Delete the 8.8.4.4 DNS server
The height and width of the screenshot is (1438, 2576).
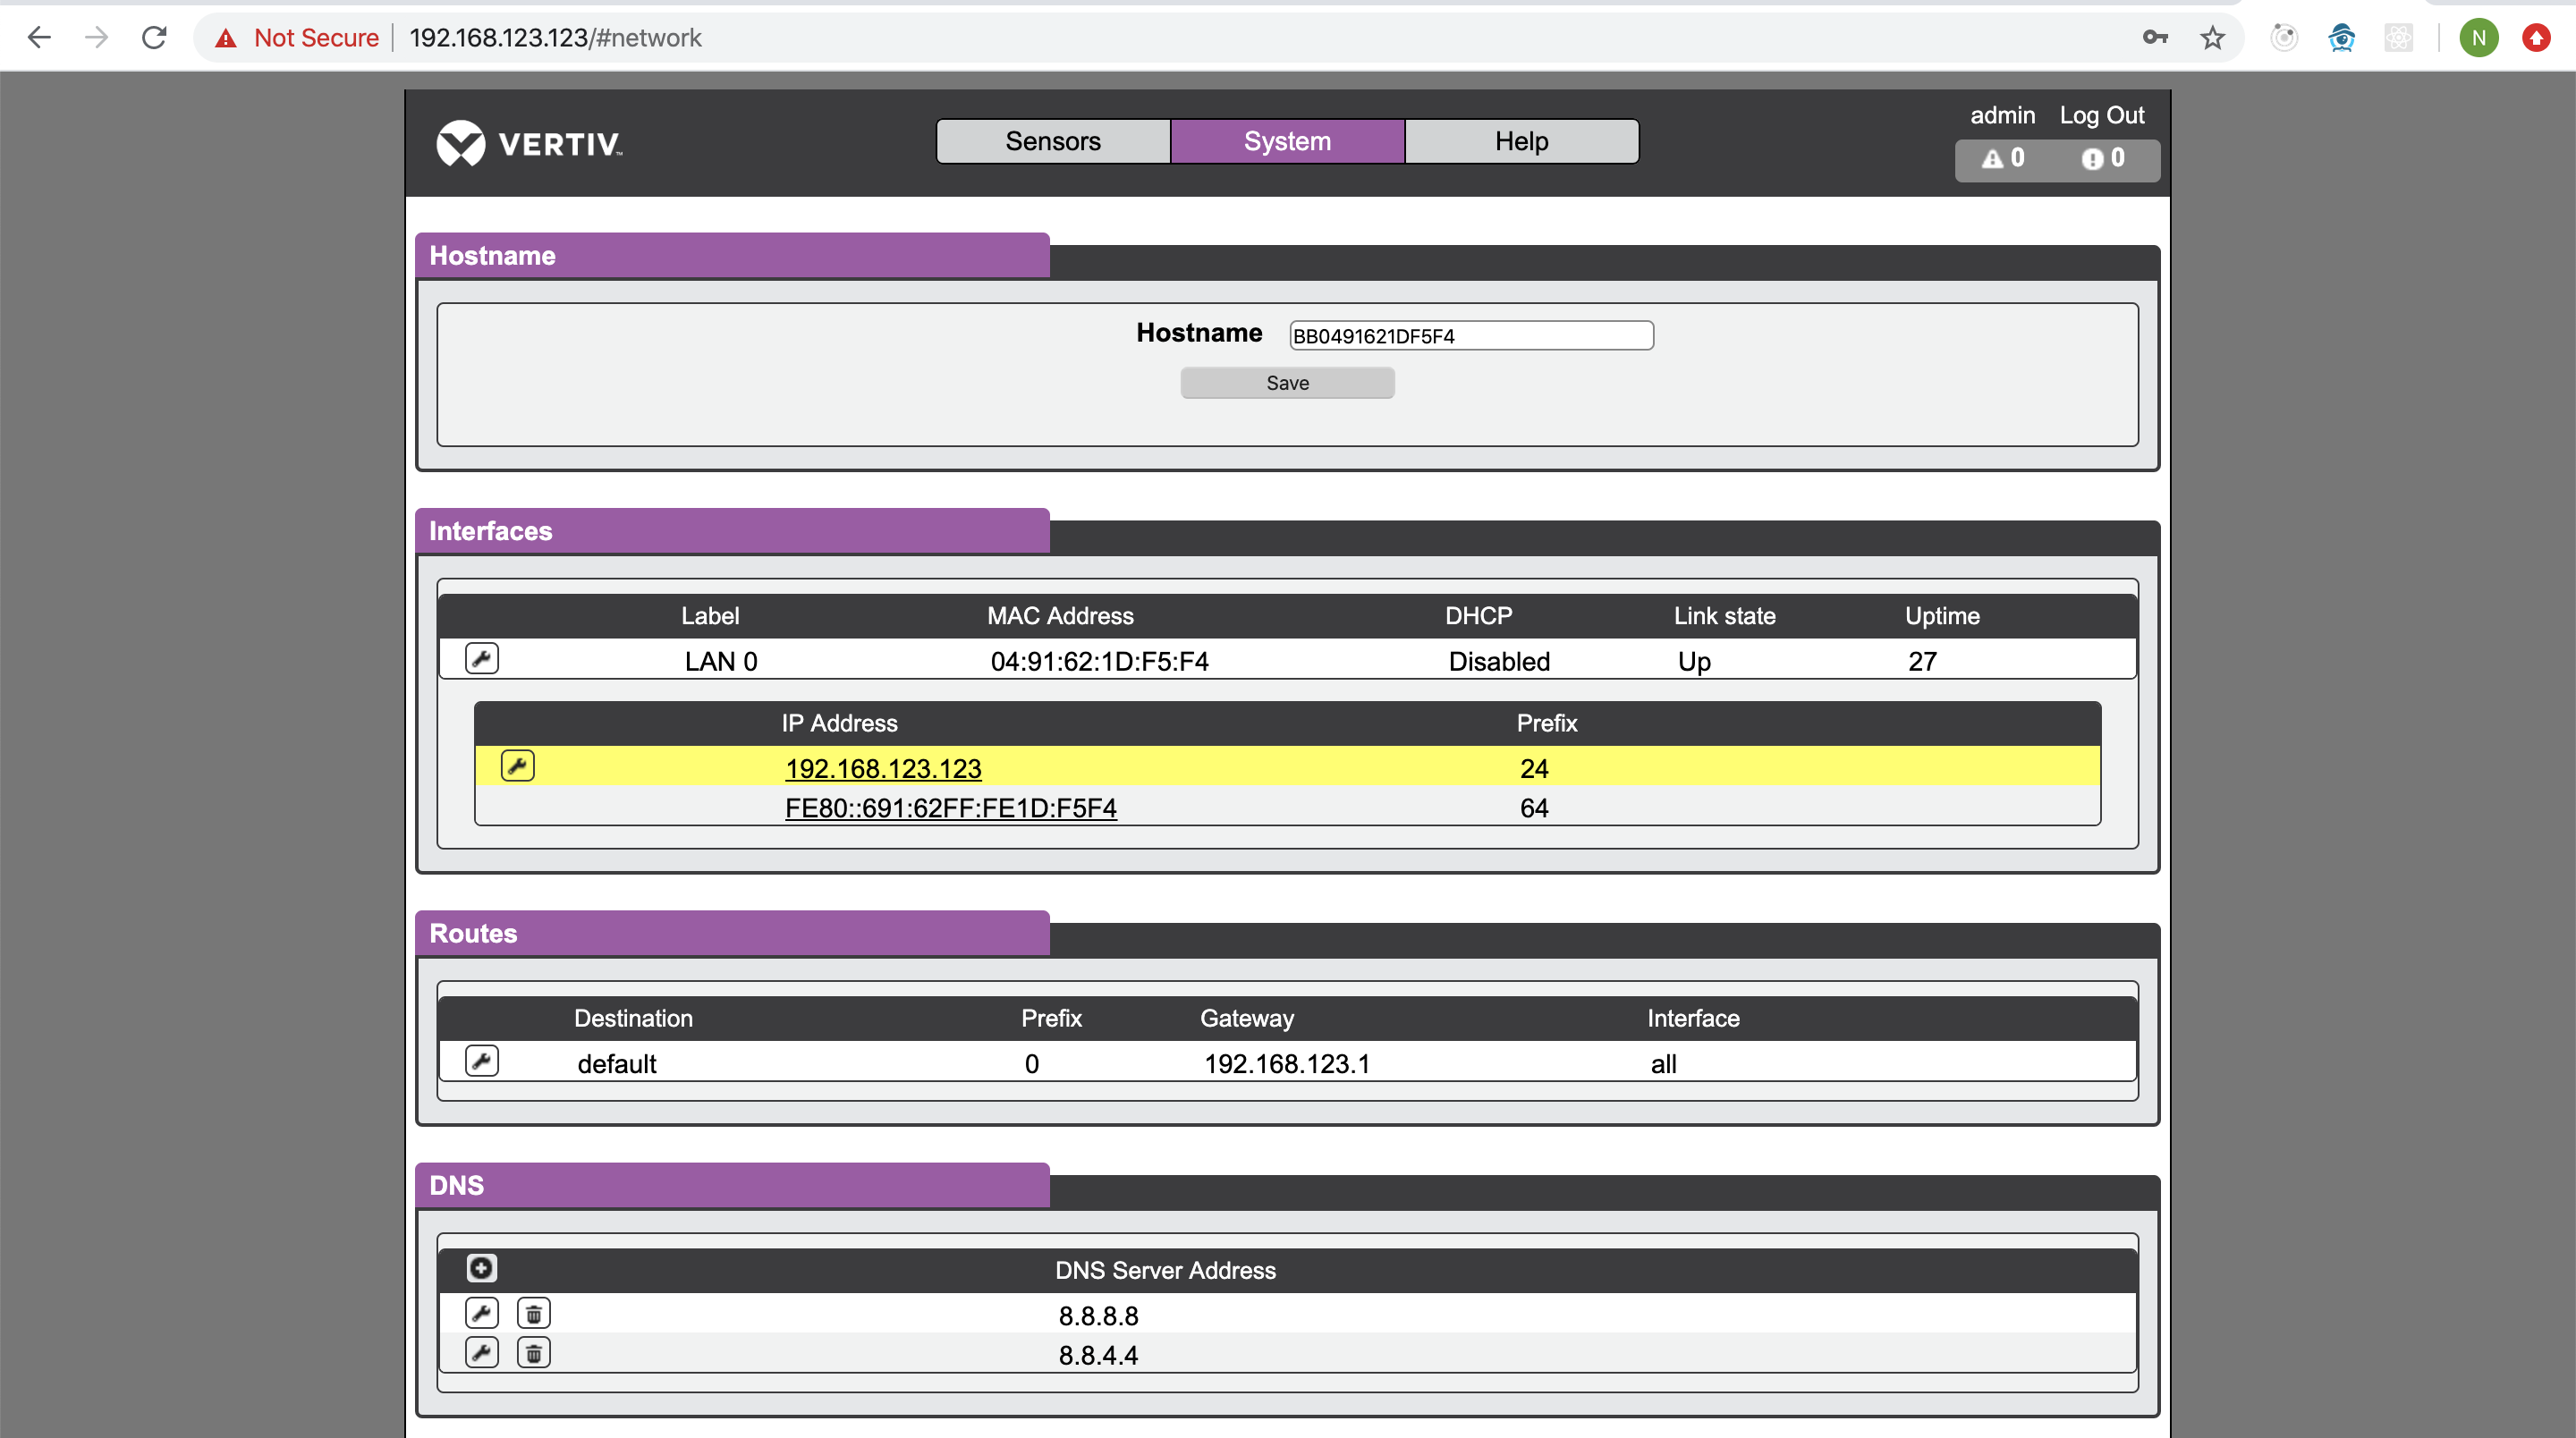tap(533, 1353)
